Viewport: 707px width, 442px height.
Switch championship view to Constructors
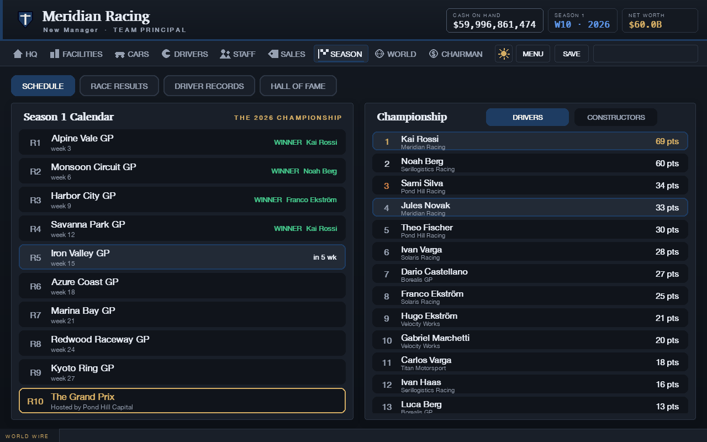point(616,117)
